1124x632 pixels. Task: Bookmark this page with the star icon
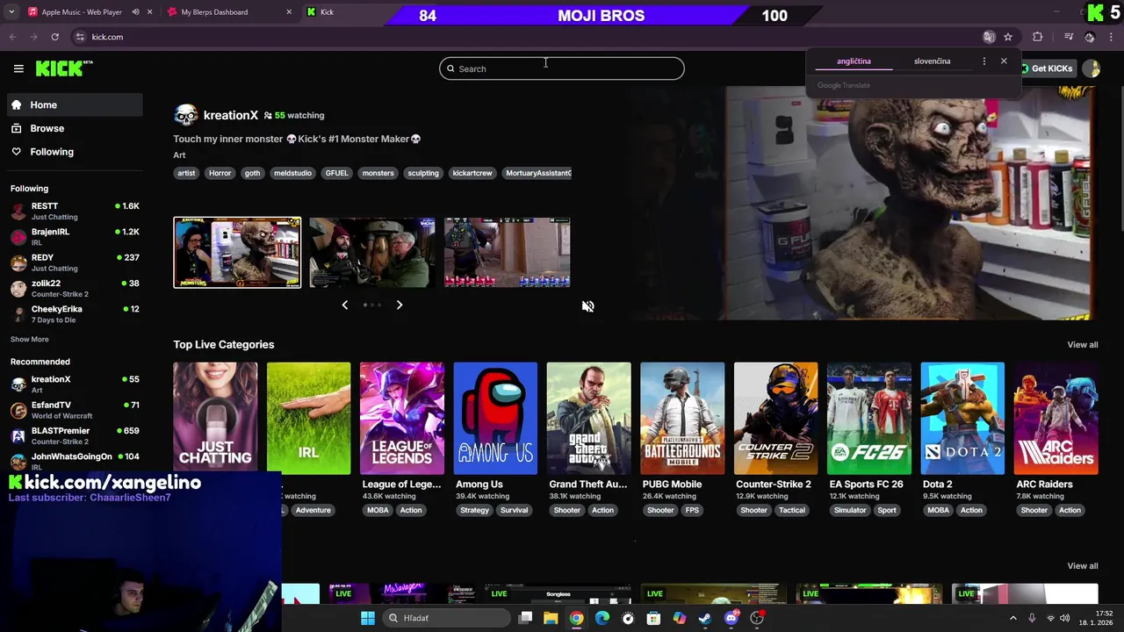coord(1008,37)
